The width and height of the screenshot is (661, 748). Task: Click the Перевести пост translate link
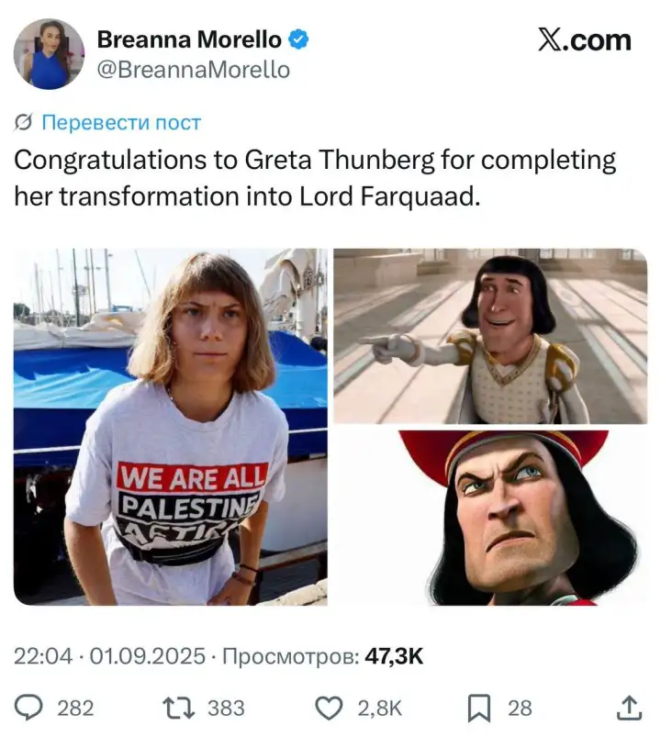(121, 122)
